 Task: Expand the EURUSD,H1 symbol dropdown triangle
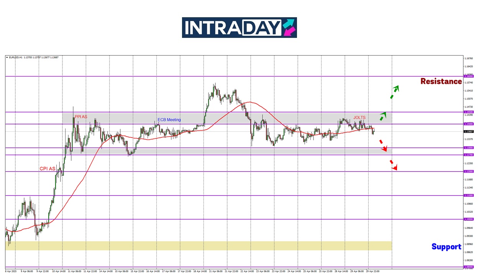click(7, 57)
